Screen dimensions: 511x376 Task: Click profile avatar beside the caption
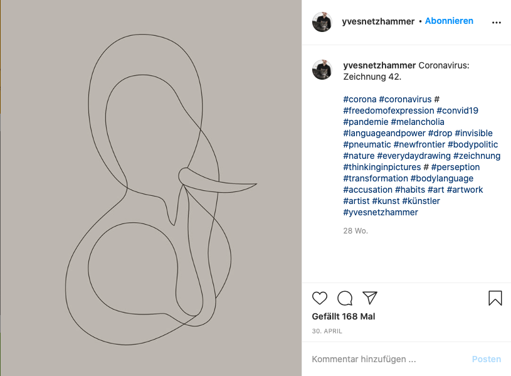[322, 70]
